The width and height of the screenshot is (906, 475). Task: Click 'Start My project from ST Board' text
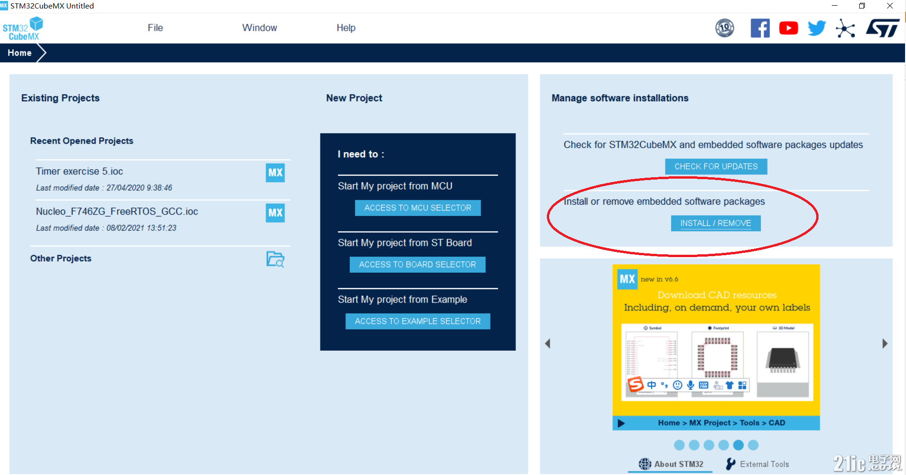tap(405, 243)
